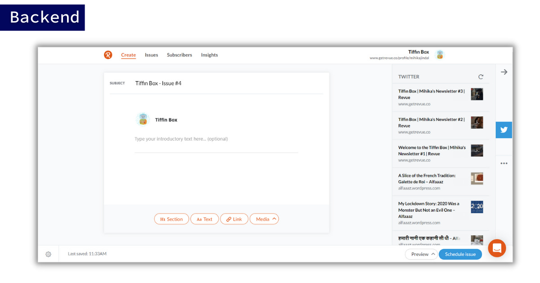Viewport: 540px width, 283px height.
Task: Add a Link block
Action: [x=234, y=219]
